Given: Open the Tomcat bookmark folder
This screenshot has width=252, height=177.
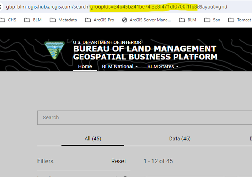Looking at the screenshot, I should pos(240,20).
